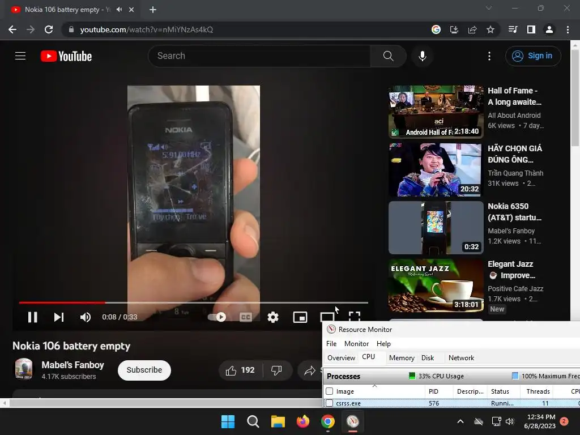Screen dimensions: 580x435
Task: Mute the video player volume
Action: (x=86, y=317)
